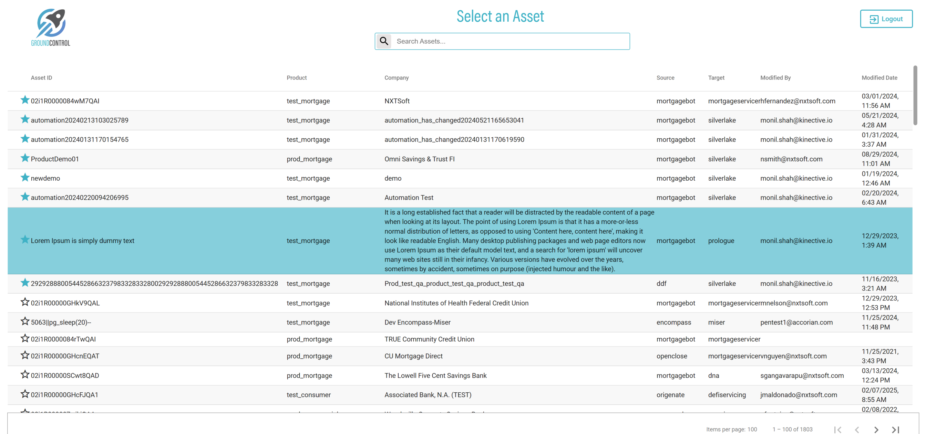
Task: Click the vertical scrollbar thumb
Action: click(x=915, y=95)
